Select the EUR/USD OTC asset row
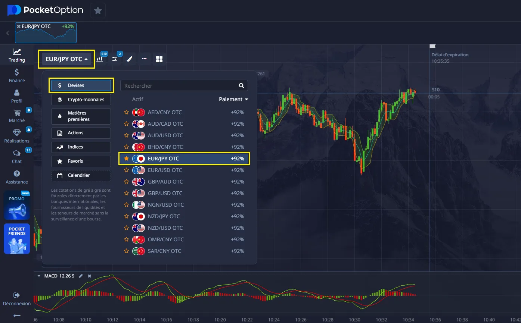Viewport: 521px width, 323px height. point(184,170)
